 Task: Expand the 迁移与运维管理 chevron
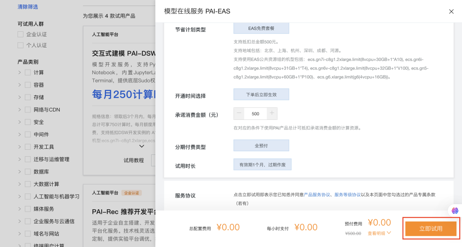19,159
